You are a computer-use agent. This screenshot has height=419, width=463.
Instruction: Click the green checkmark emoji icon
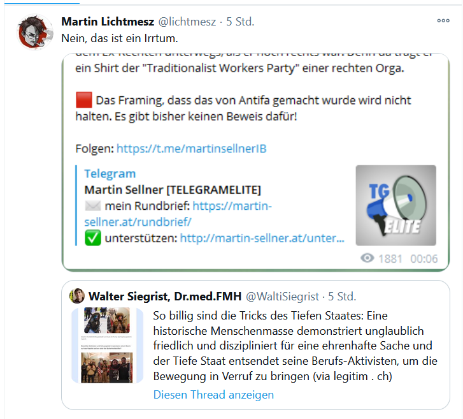pos(92,238)
